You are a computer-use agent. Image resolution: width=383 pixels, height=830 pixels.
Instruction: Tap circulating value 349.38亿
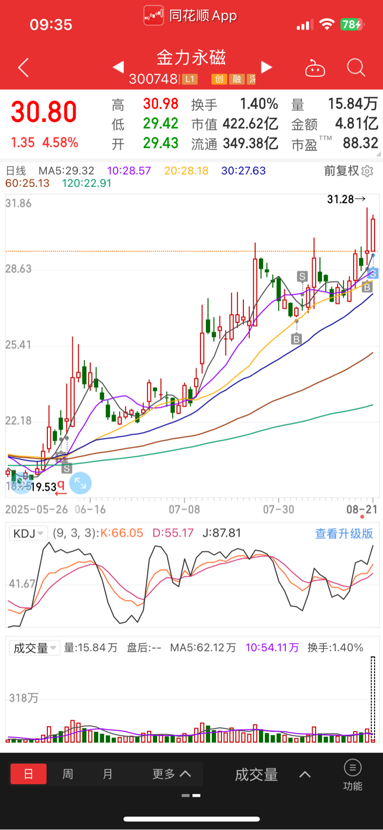pos(250,143)
